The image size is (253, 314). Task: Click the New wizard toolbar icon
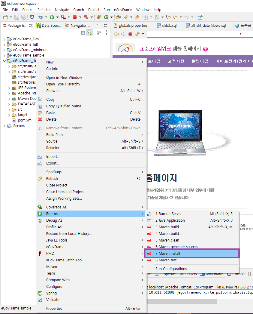pos(6,17)
